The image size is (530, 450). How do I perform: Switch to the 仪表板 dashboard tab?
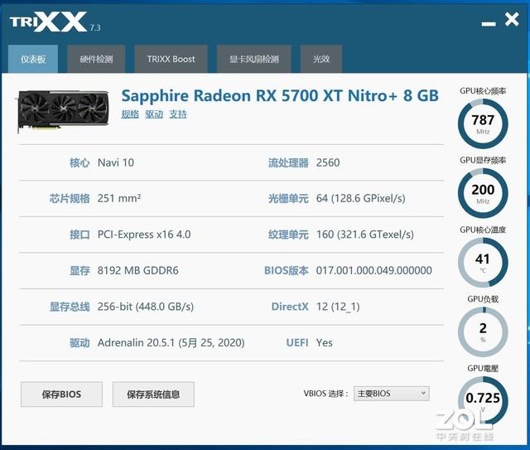tap(33, 59)
